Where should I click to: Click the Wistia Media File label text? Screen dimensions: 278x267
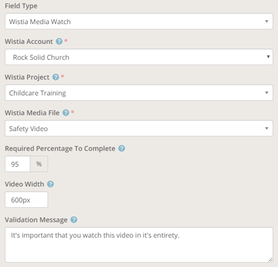point(32,113)
